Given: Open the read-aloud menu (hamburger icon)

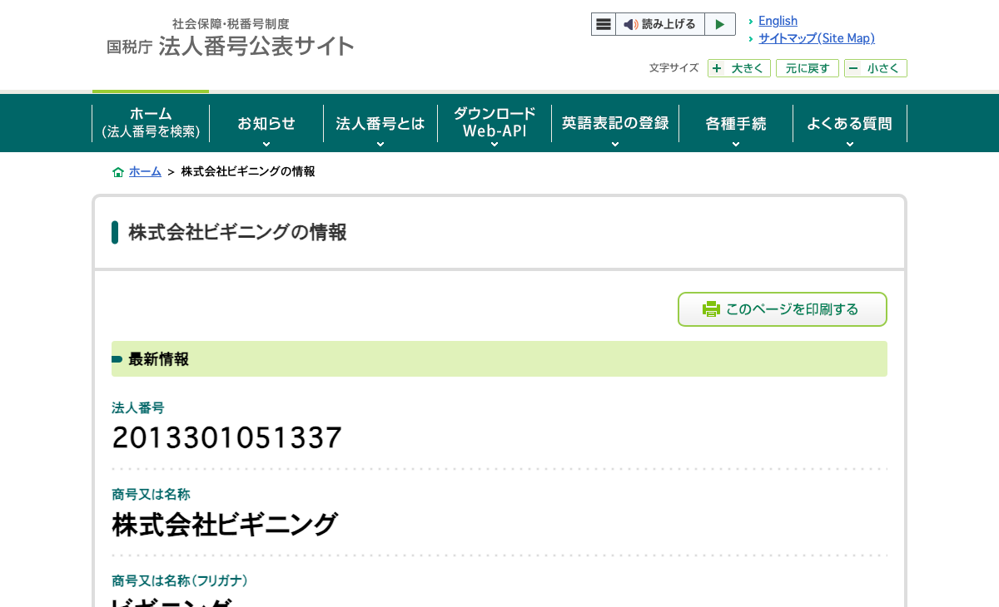Looking at the screenshot, I should click(604, 24).
